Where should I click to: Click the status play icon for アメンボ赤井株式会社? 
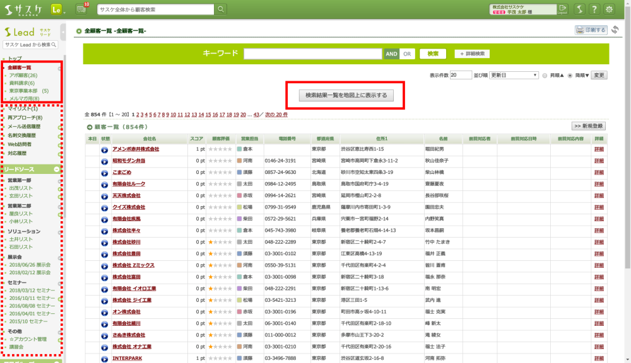(x=105, y=149)
